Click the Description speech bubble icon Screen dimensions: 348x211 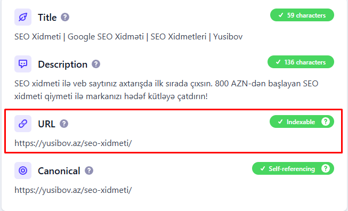tap(23, 64)
